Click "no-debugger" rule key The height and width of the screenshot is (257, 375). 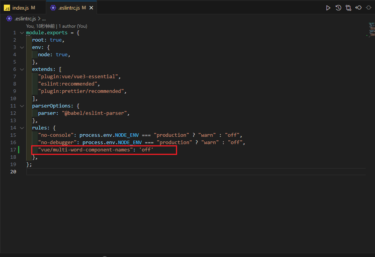tap(57, 143)
